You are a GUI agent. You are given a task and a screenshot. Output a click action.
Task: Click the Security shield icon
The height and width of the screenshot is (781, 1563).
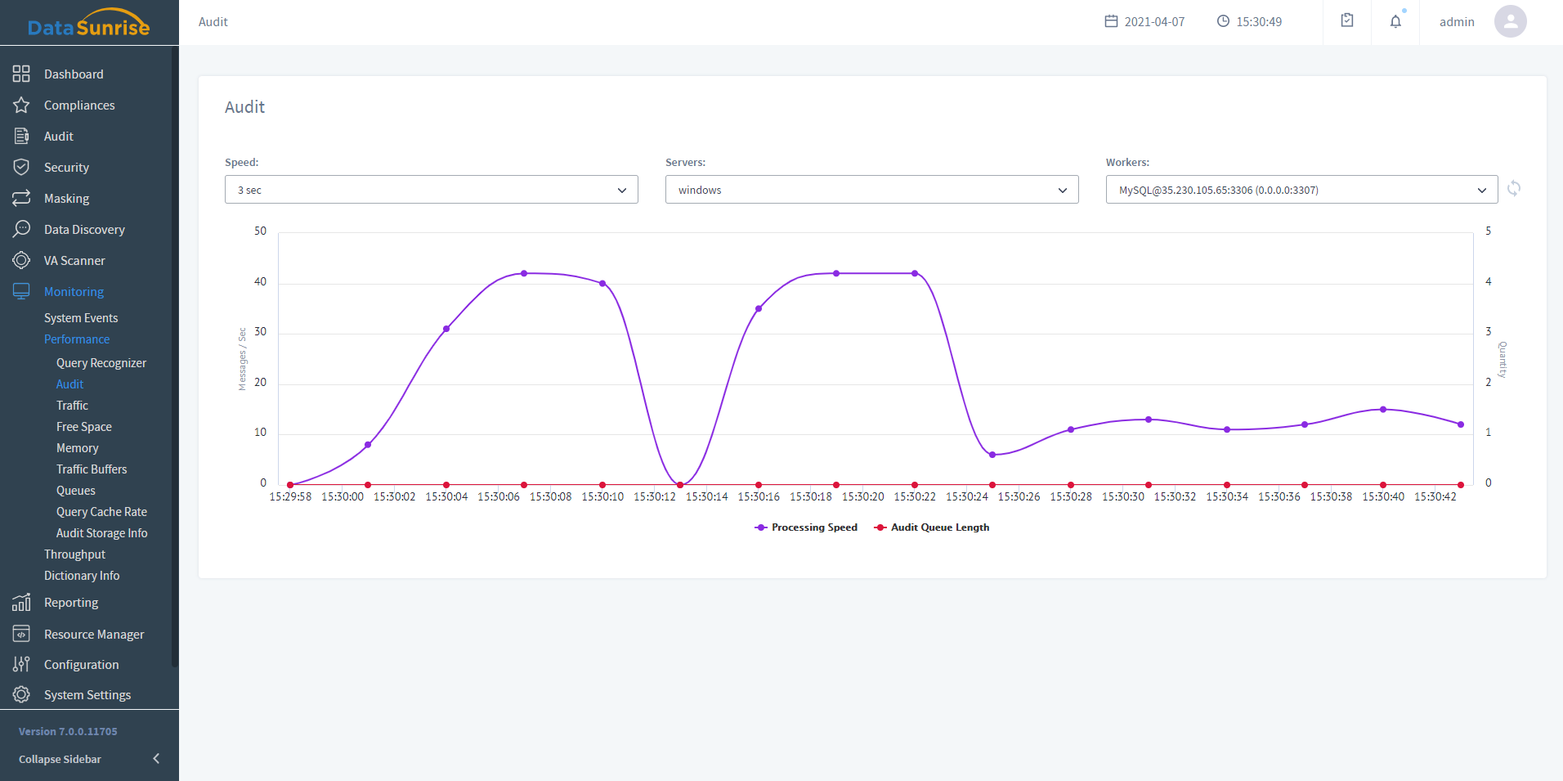[x=21, y=168]
